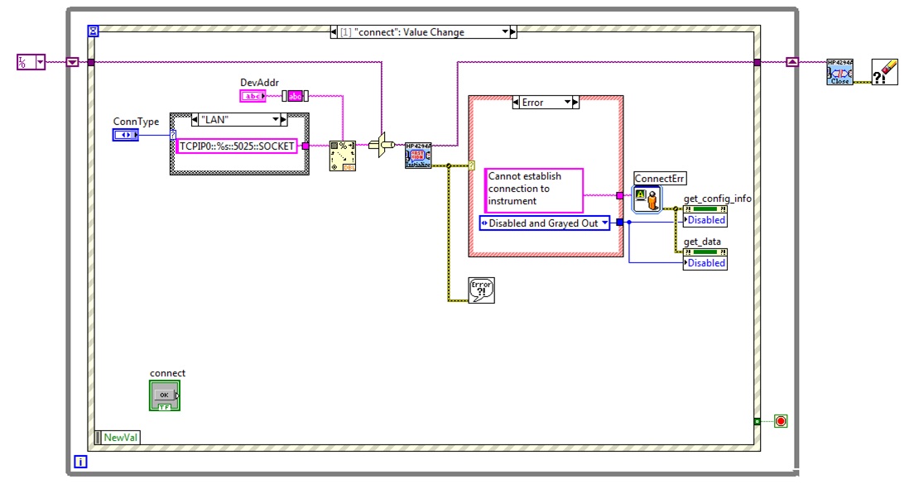Click the red loop stop condition terminal

point(780,421)
